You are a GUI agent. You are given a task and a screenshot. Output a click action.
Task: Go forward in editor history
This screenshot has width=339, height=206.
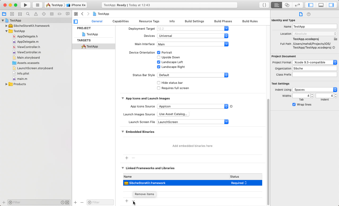88,14
